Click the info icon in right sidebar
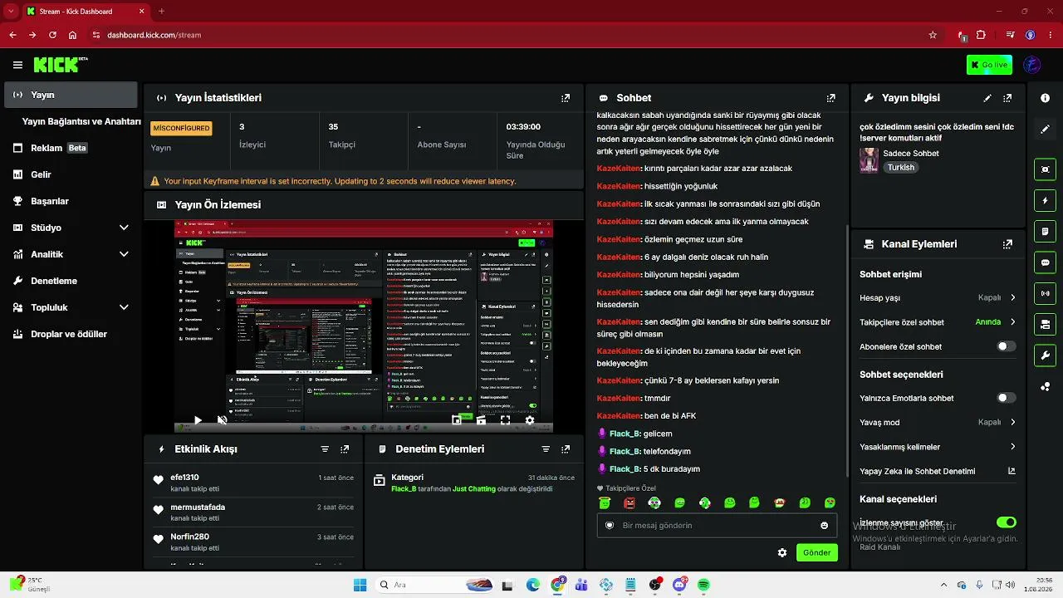Viewport: 1063px width, 598px height. tap(1045, 98)
